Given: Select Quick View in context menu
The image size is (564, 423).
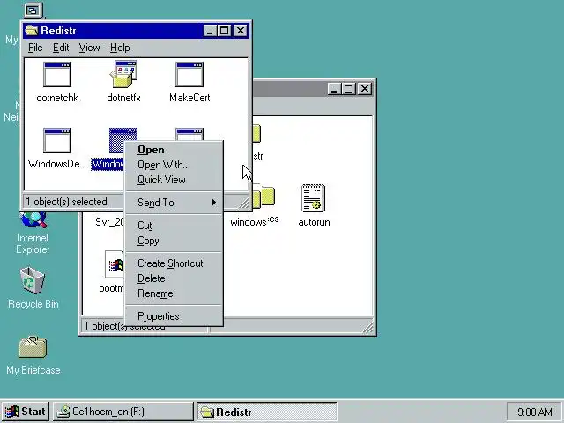Looking at the screenshot, I should (174, 180).
